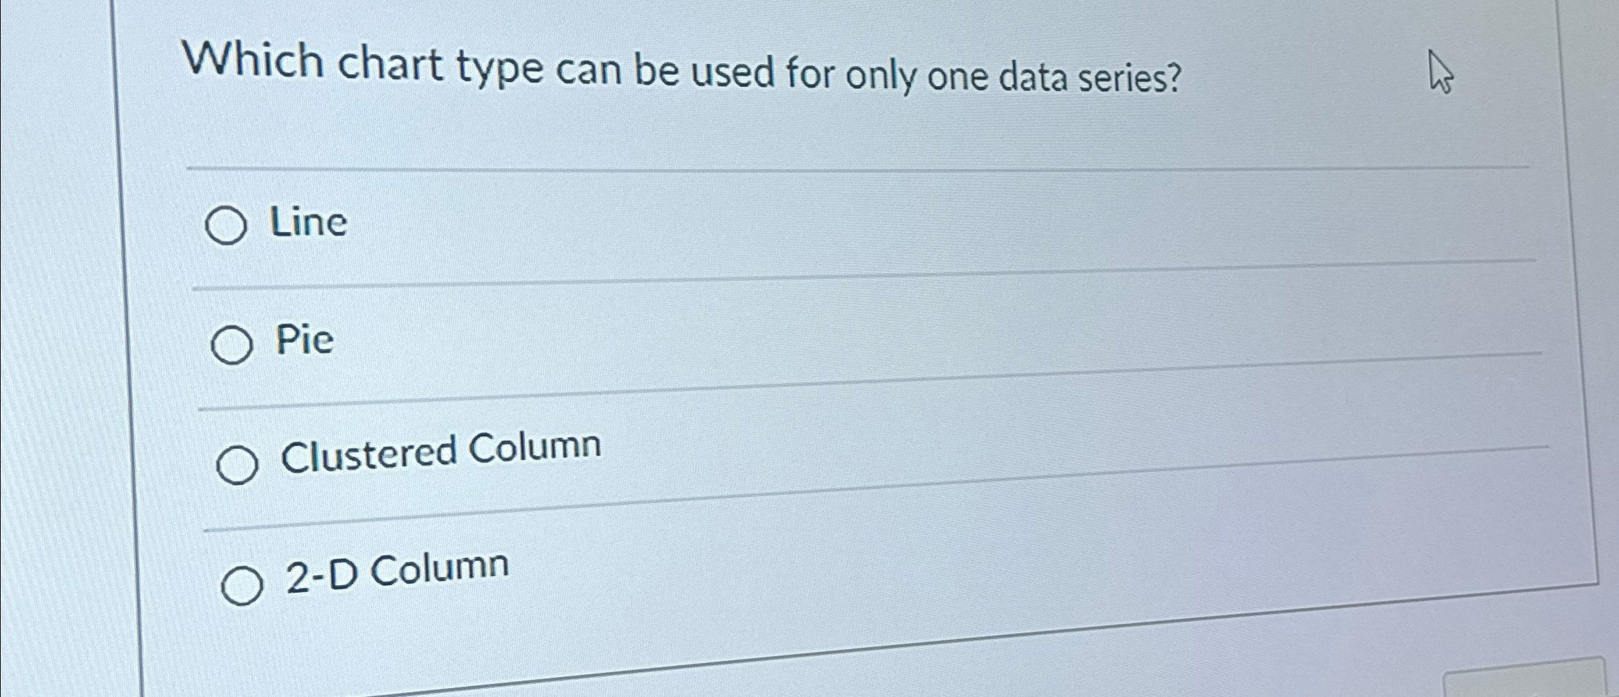Click the Line answer label

[309, 220]
